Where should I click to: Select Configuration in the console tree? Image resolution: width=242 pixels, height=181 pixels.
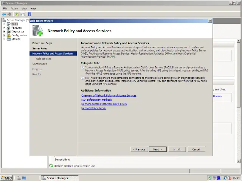coord(19,35)
